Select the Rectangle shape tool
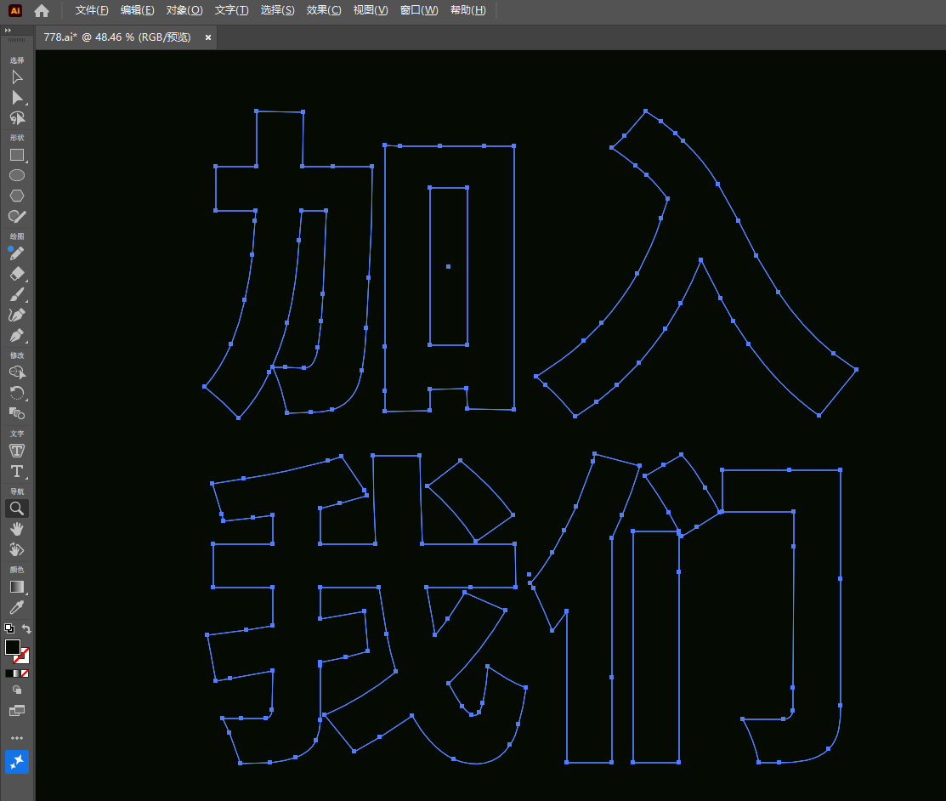Image resolution: width=946 pixels, height=801 pixels. coord(17,155)
